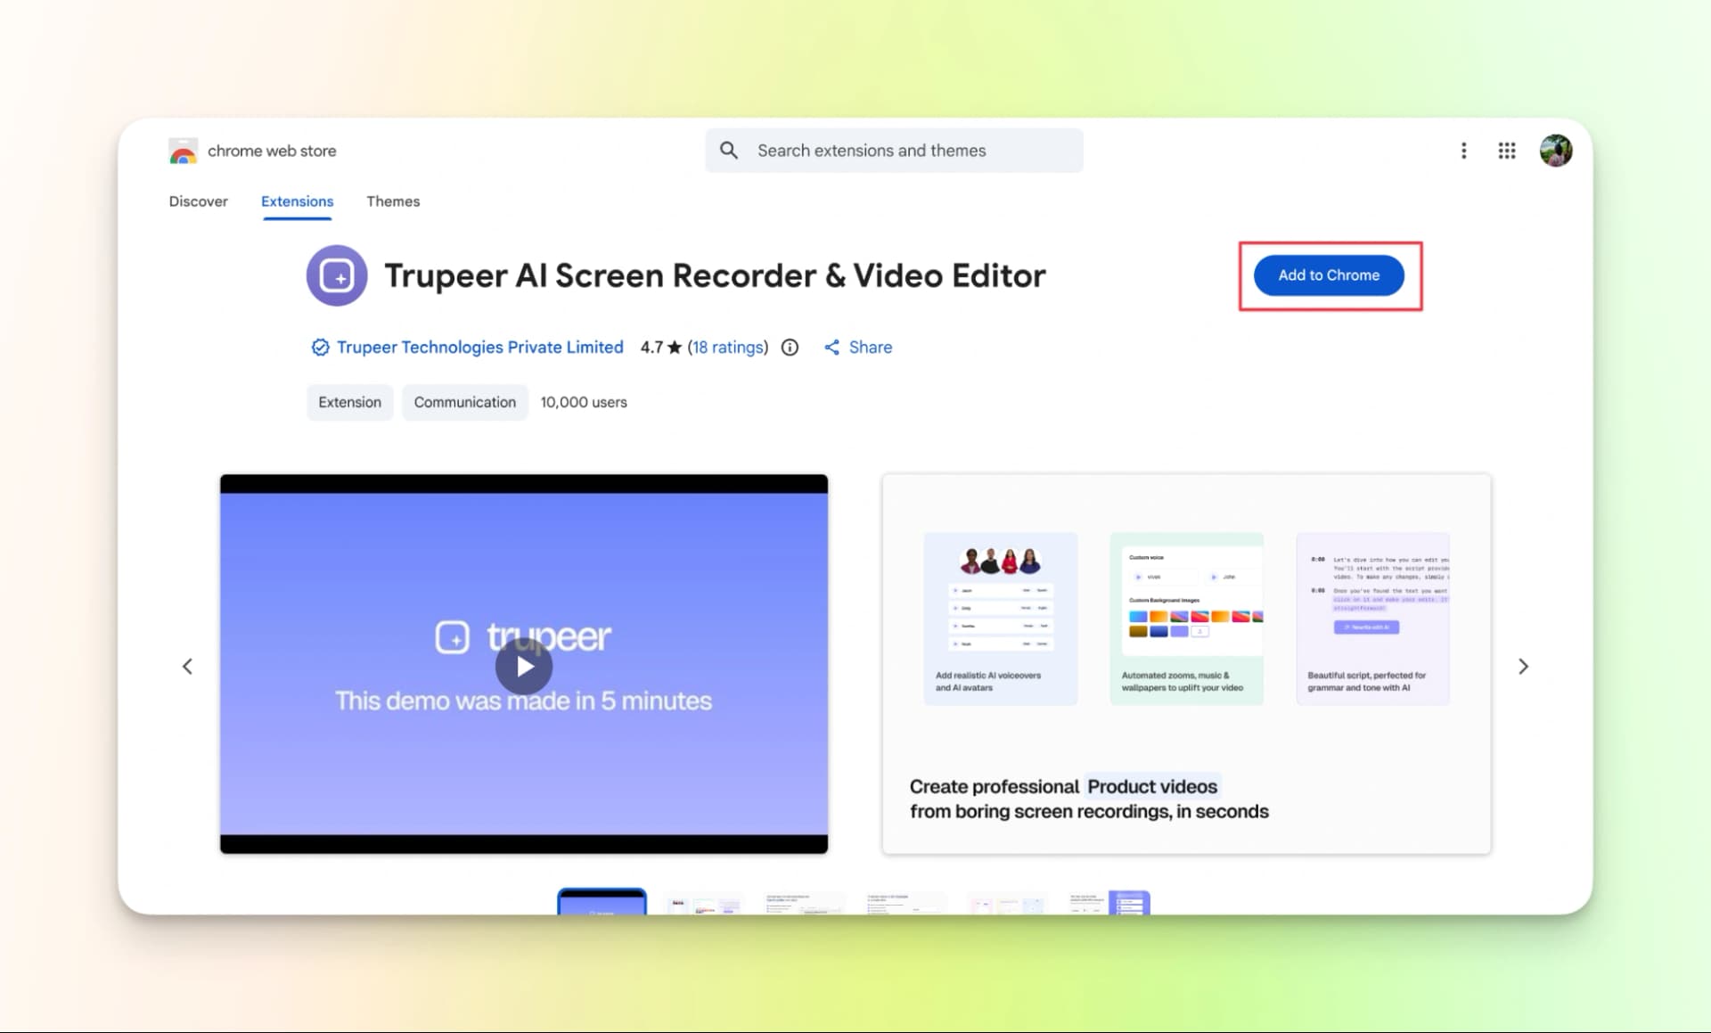Open the Extensions tab
1711x1033 pixels.
[x=297, y=201]
